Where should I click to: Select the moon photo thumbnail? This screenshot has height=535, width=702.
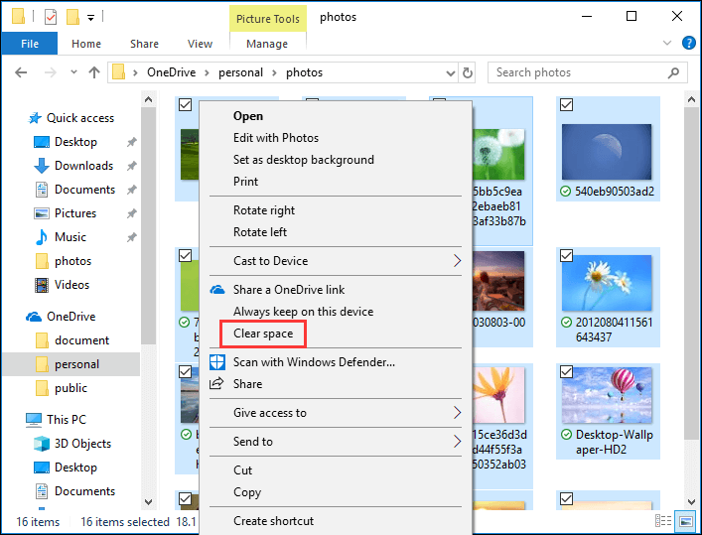[x=607, y=152]
